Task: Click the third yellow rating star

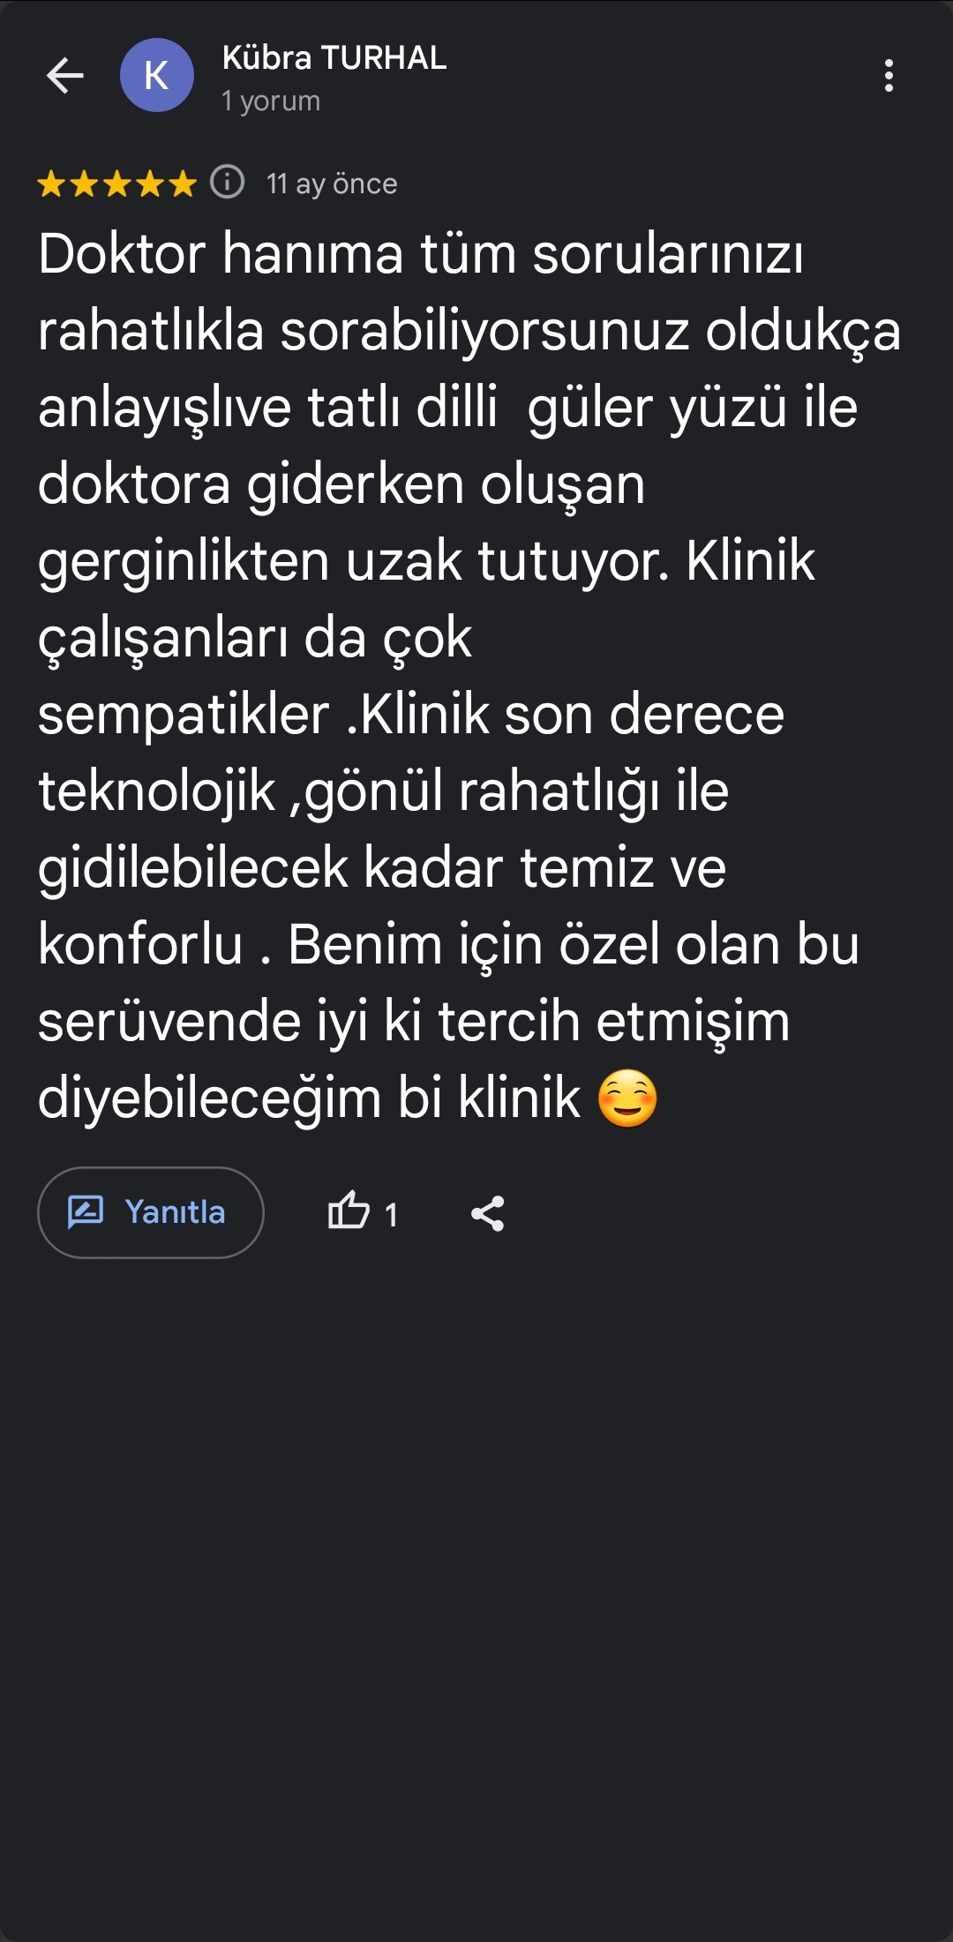Action: [116, 184]
